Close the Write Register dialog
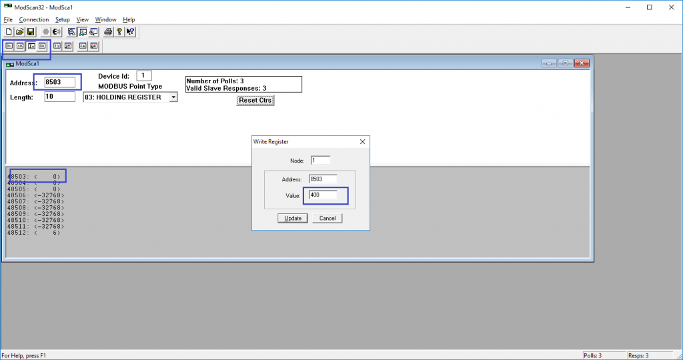 point(362,141)
